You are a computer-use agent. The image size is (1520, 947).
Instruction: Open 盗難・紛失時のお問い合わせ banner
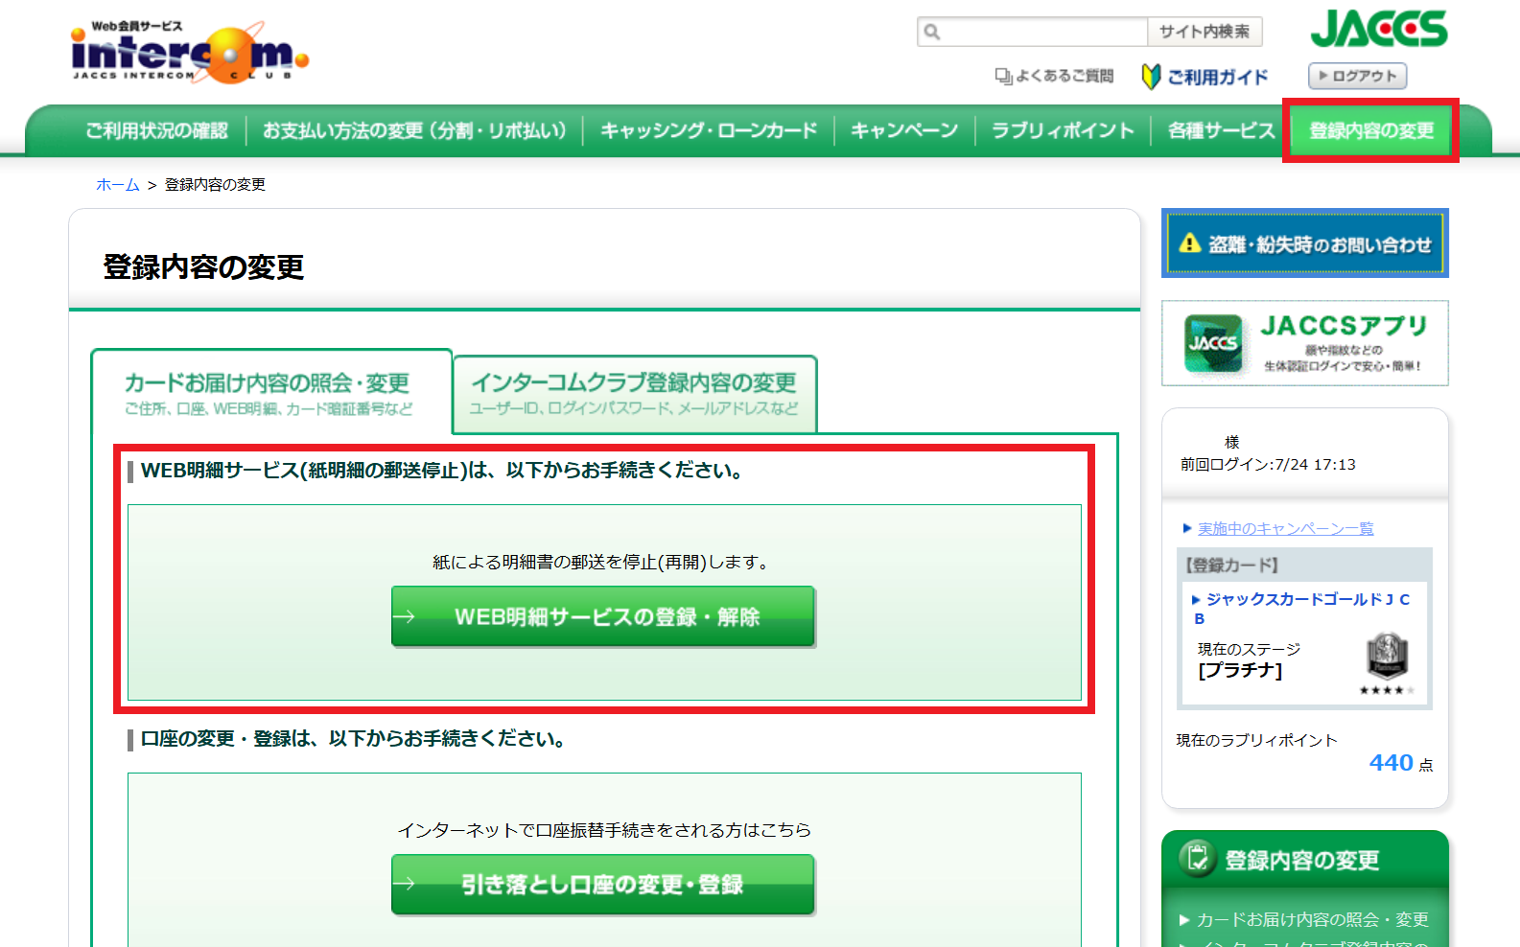point(1305,243)
